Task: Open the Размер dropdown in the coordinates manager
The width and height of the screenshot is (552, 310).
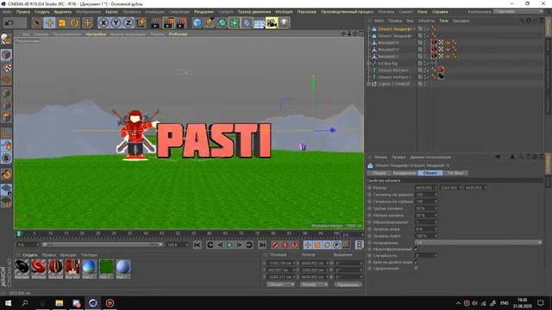Action: pyautogui.click(x=314, y=285)
